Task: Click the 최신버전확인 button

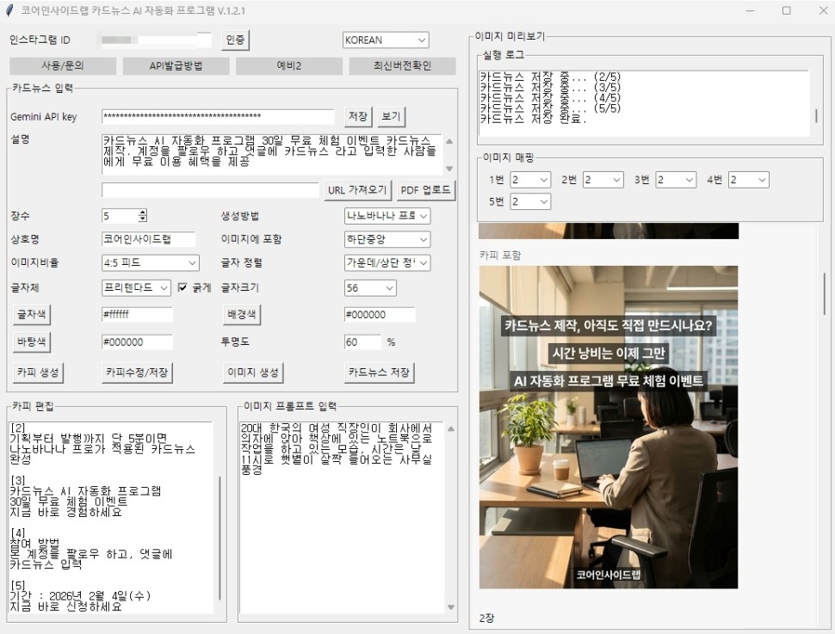Action: 402,65
